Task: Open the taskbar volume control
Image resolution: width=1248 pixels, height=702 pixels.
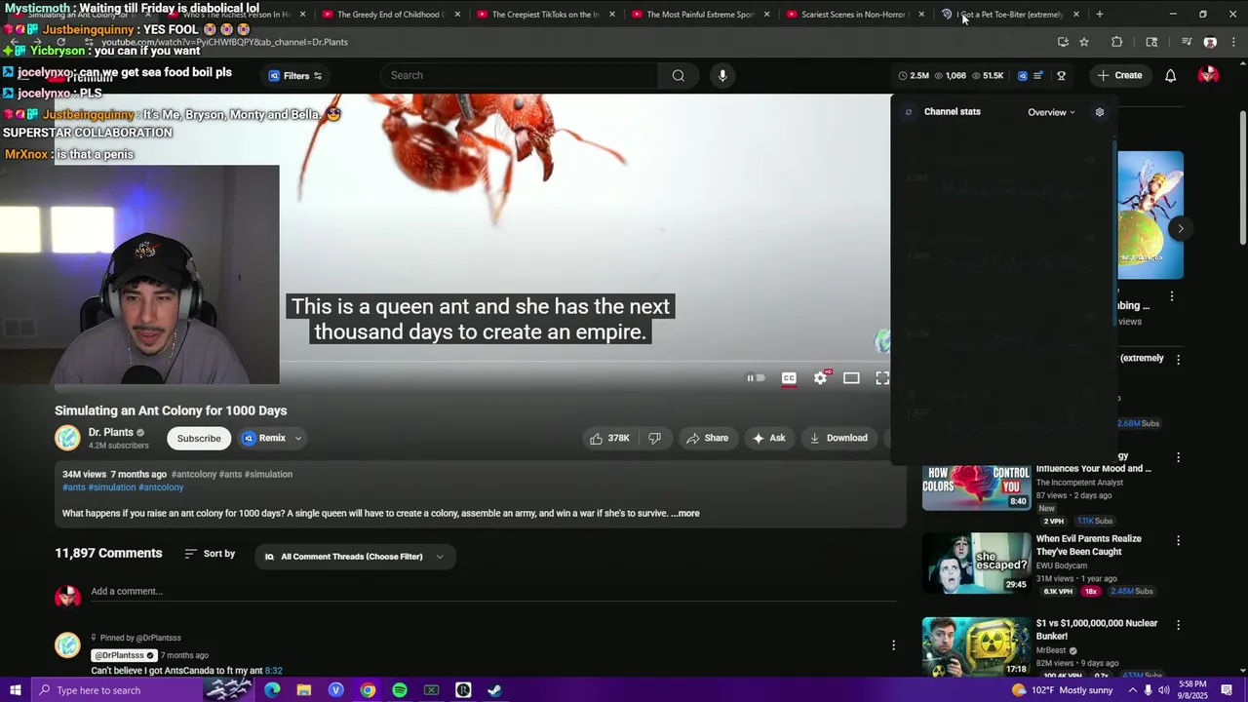Action: point(1164,690)
